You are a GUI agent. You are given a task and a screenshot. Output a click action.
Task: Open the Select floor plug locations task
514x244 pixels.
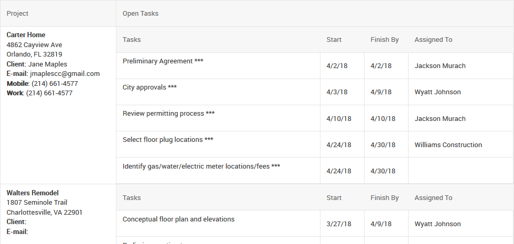(168, 140)
